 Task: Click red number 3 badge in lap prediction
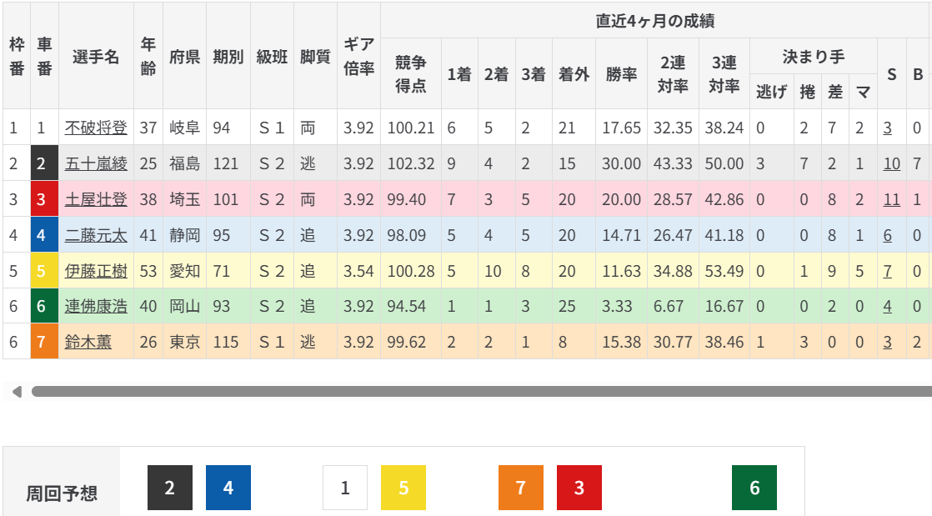579,488
